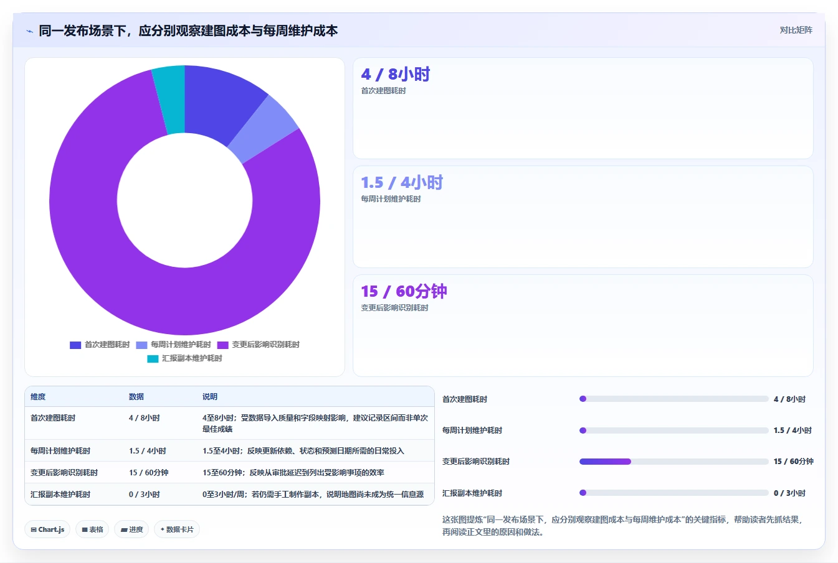Select the 汇报副本维护耗时 table row name
838x563 pixels.
coord(60,495)
